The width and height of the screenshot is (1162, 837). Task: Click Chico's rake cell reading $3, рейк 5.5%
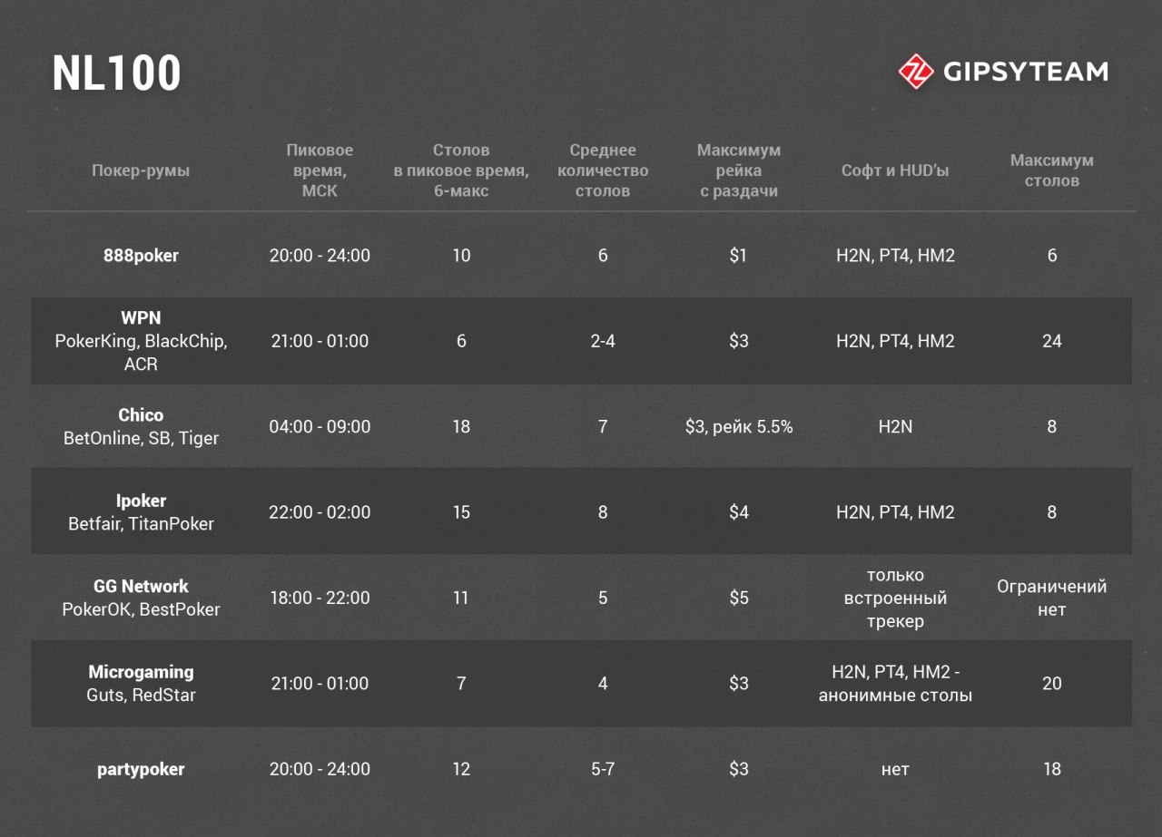tap(739, 426)
